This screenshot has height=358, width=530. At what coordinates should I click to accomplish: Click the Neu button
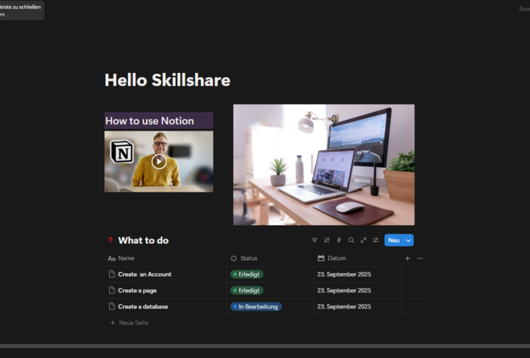pyautogui.click(x=394, y=240)
